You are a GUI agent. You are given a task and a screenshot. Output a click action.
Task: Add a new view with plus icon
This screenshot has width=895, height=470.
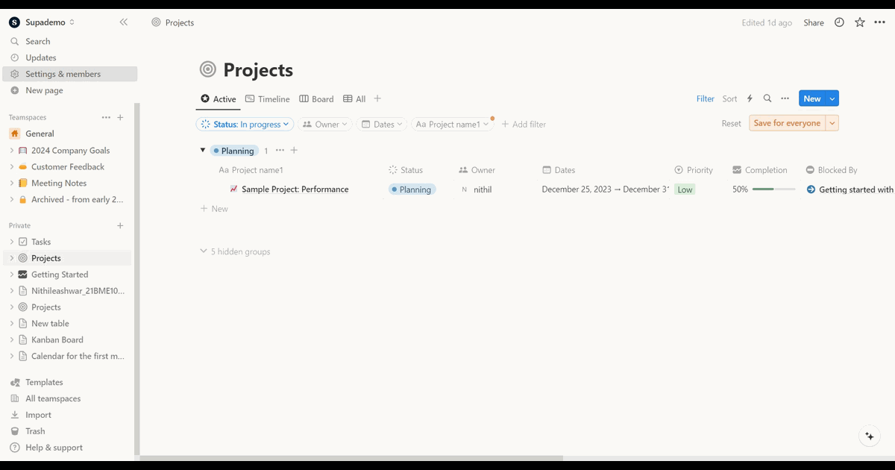click(377, 98)
